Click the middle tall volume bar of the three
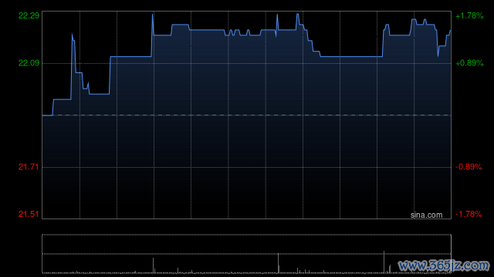Image resolution: width=494 pixels, height=277 pixels. [x=278, y=263]
